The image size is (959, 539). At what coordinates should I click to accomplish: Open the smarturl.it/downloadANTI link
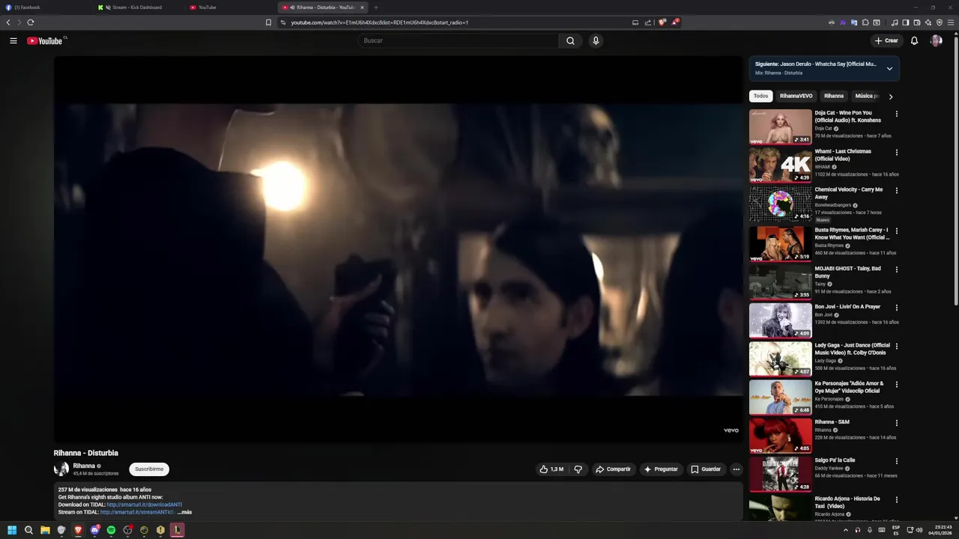pos(145,505)
